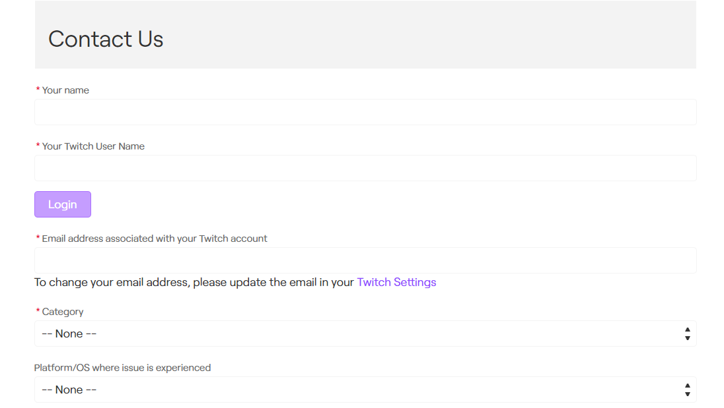The height and width of the screenshot is (408, 724).
Task: Click the Contact Us heading text
Action: (x=106, y=39)
